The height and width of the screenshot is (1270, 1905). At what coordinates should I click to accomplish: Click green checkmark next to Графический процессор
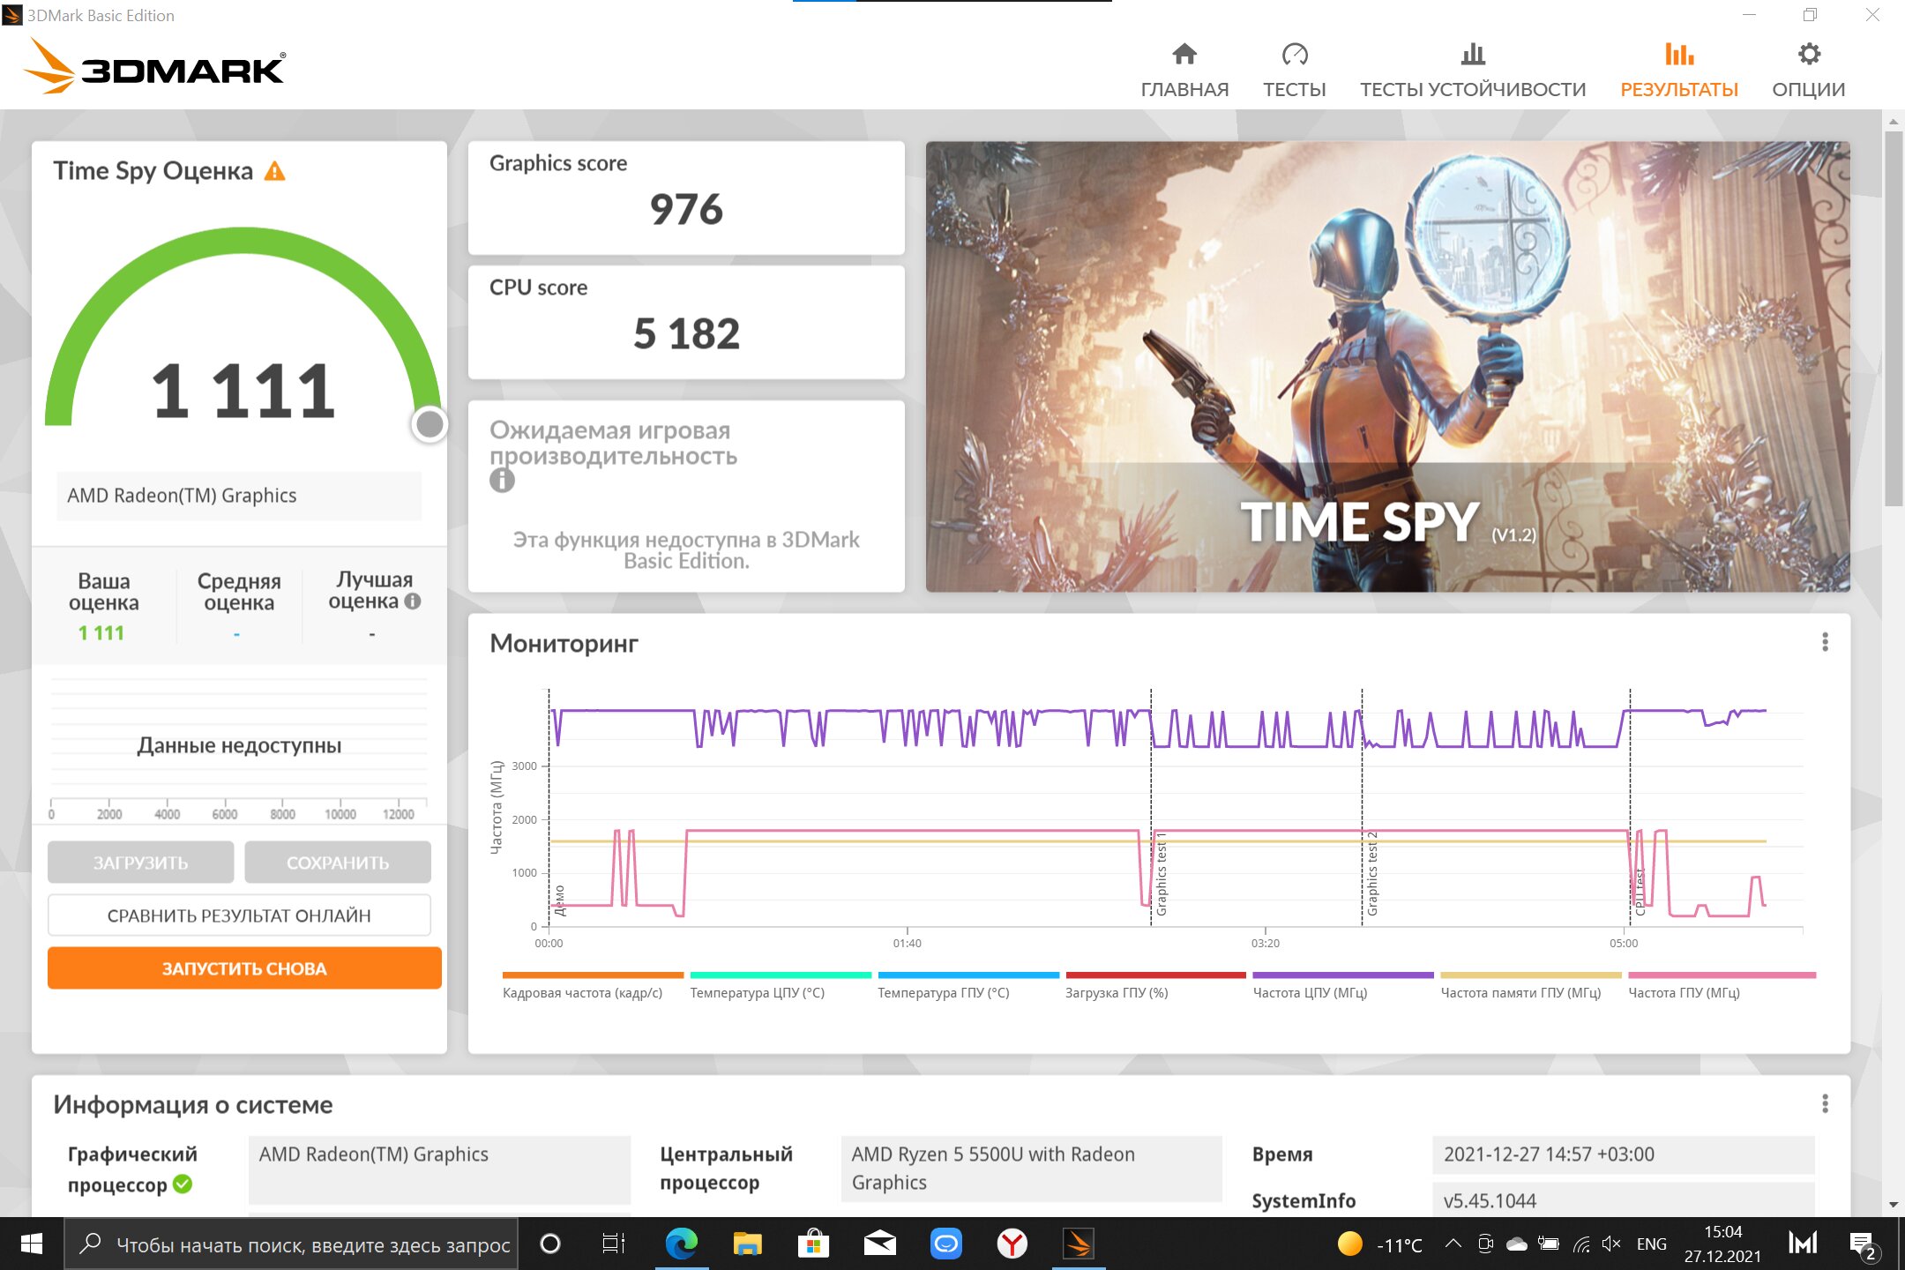(183, 1184)
